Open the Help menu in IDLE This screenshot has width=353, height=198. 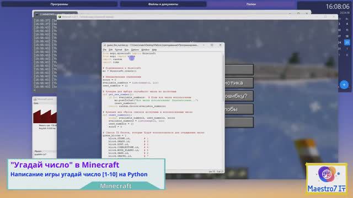tap(154, 50)
